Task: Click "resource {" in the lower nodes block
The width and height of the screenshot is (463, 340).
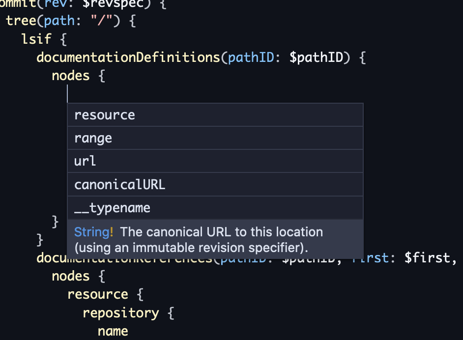Action: [x=105, y=294]
